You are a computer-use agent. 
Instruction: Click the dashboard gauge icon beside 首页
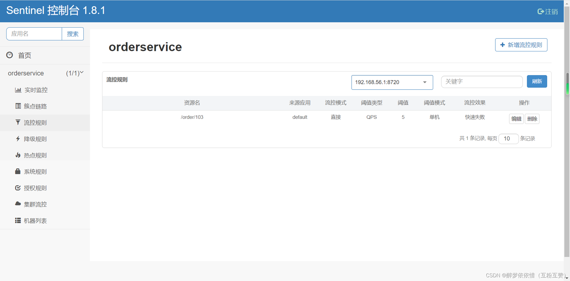click(10, 55)
